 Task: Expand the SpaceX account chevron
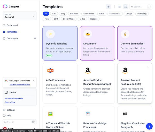[34, 128]
